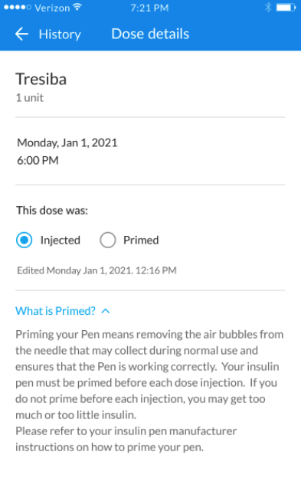The width and height of the screenshot is (301, 491).
Task: Tap the Monday, Jan 1, 2021 date
Action: pos(67,142)
